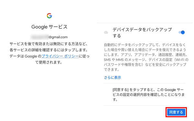This screenshot has width=194, height=121.
Task: Click the Google サービス heading
Action: pos(49,27)
